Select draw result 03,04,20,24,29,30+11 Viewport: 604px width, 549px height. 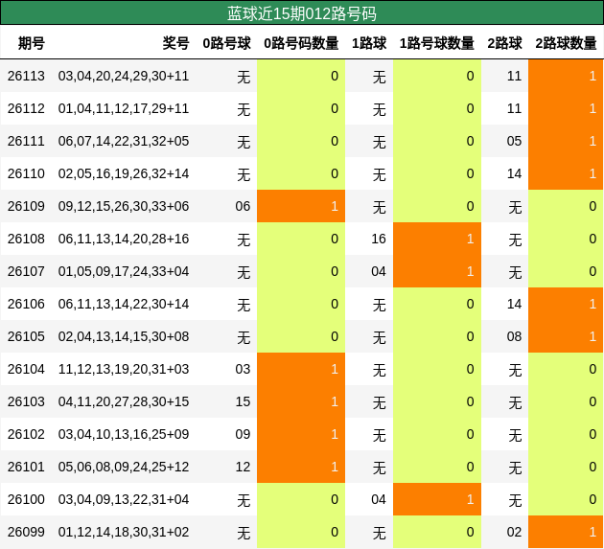point(124,76)
